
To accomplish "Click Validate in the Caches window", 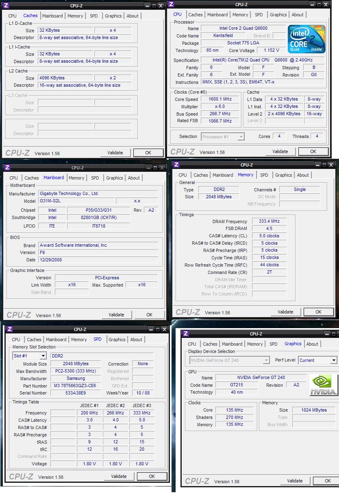I will pyautogui.click(x=115, y=153).
